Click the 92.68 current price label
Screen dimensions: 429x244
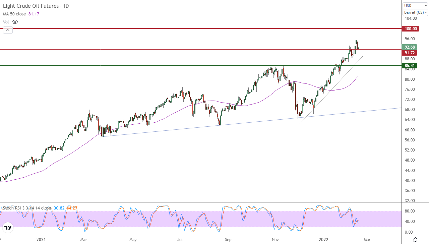(x=410, y=47)
